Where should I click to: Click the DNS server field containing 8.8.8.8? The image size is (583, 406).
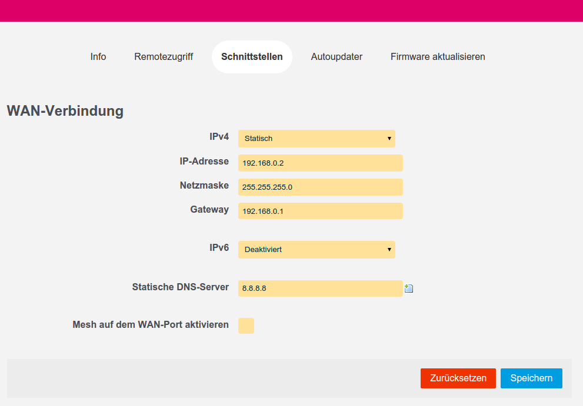click(x=320, y=288)
